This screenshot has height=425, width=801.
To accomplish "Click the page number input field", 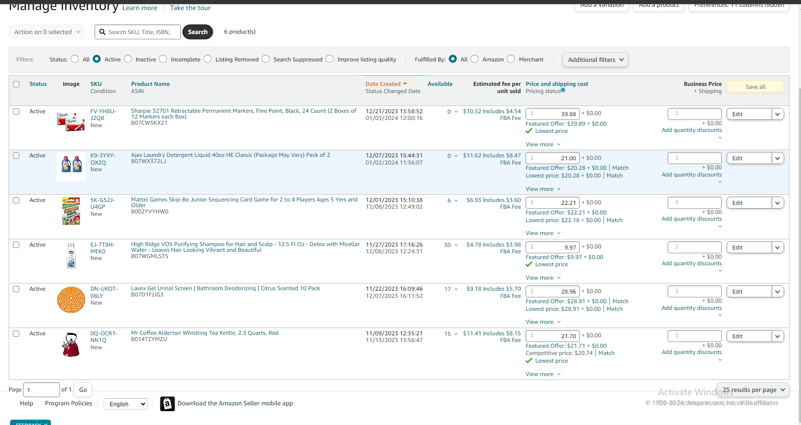I will [x=41, y=390].
